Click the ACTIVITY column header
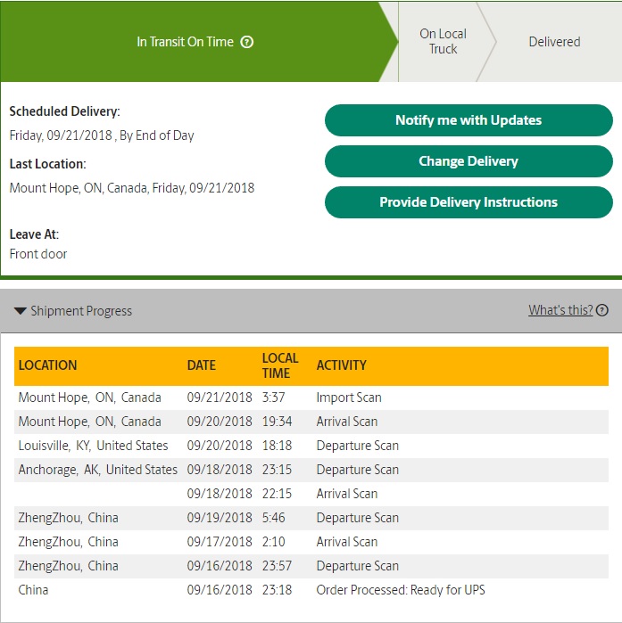Image resolution: width=622 pixels, height=623 pixels. tap(341, 365)
